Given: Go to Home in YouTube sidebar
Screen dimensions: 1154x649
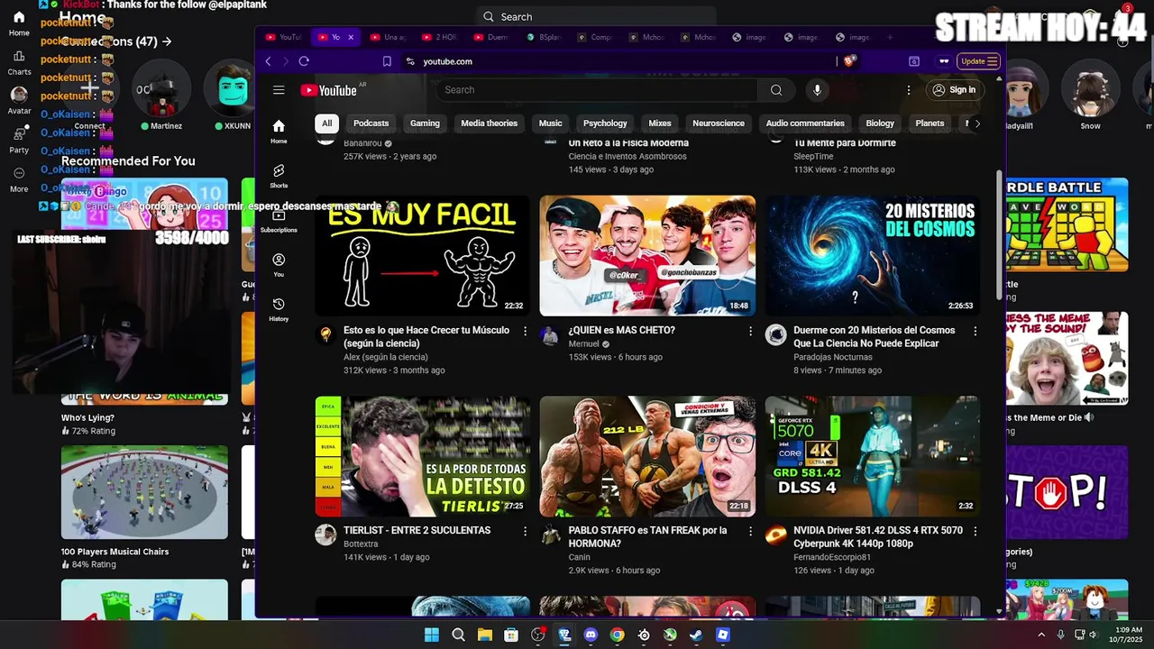Looking at the screenshot, I should [279, 132].
